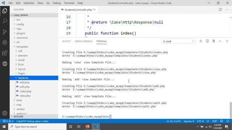Viewport: 232px width, 130px height.
Task: Close the terminal panel
Action: (227, 41)
